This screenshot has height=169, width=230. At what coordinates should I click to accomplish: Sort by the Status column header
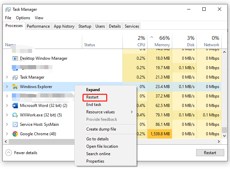102,41
